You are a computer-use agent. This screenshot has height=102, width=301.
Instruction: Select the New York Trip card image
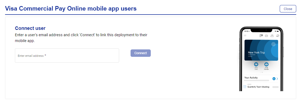[261, 50]
